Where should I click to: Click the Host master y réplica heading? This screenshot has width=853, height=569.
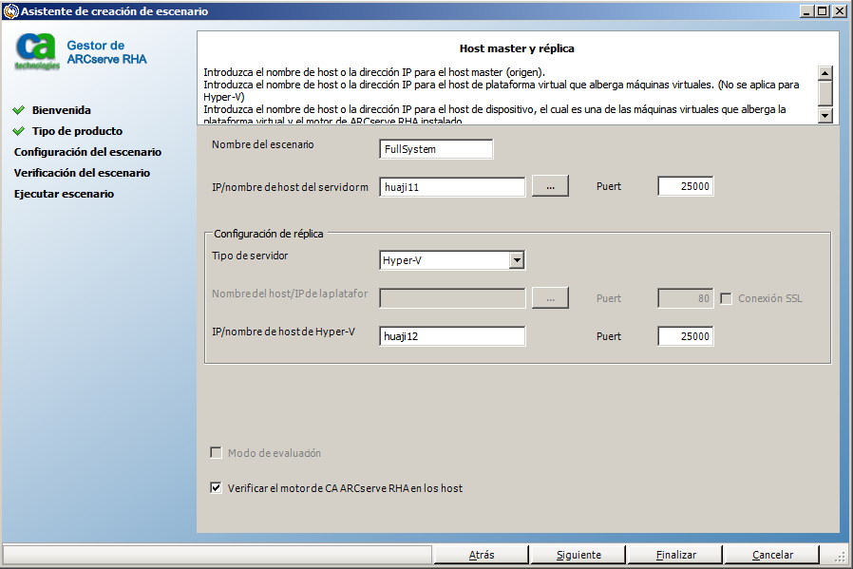click(517, 48)
